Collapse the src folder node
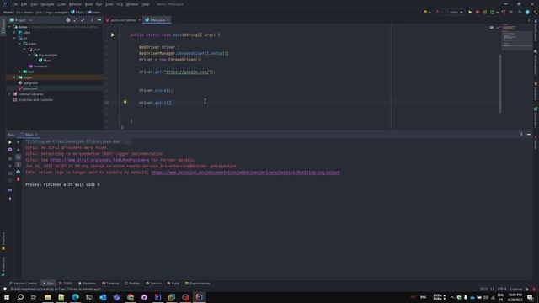The width and height of the screenshot is (539, 303). pyautogui.click(x=14, y=38)
